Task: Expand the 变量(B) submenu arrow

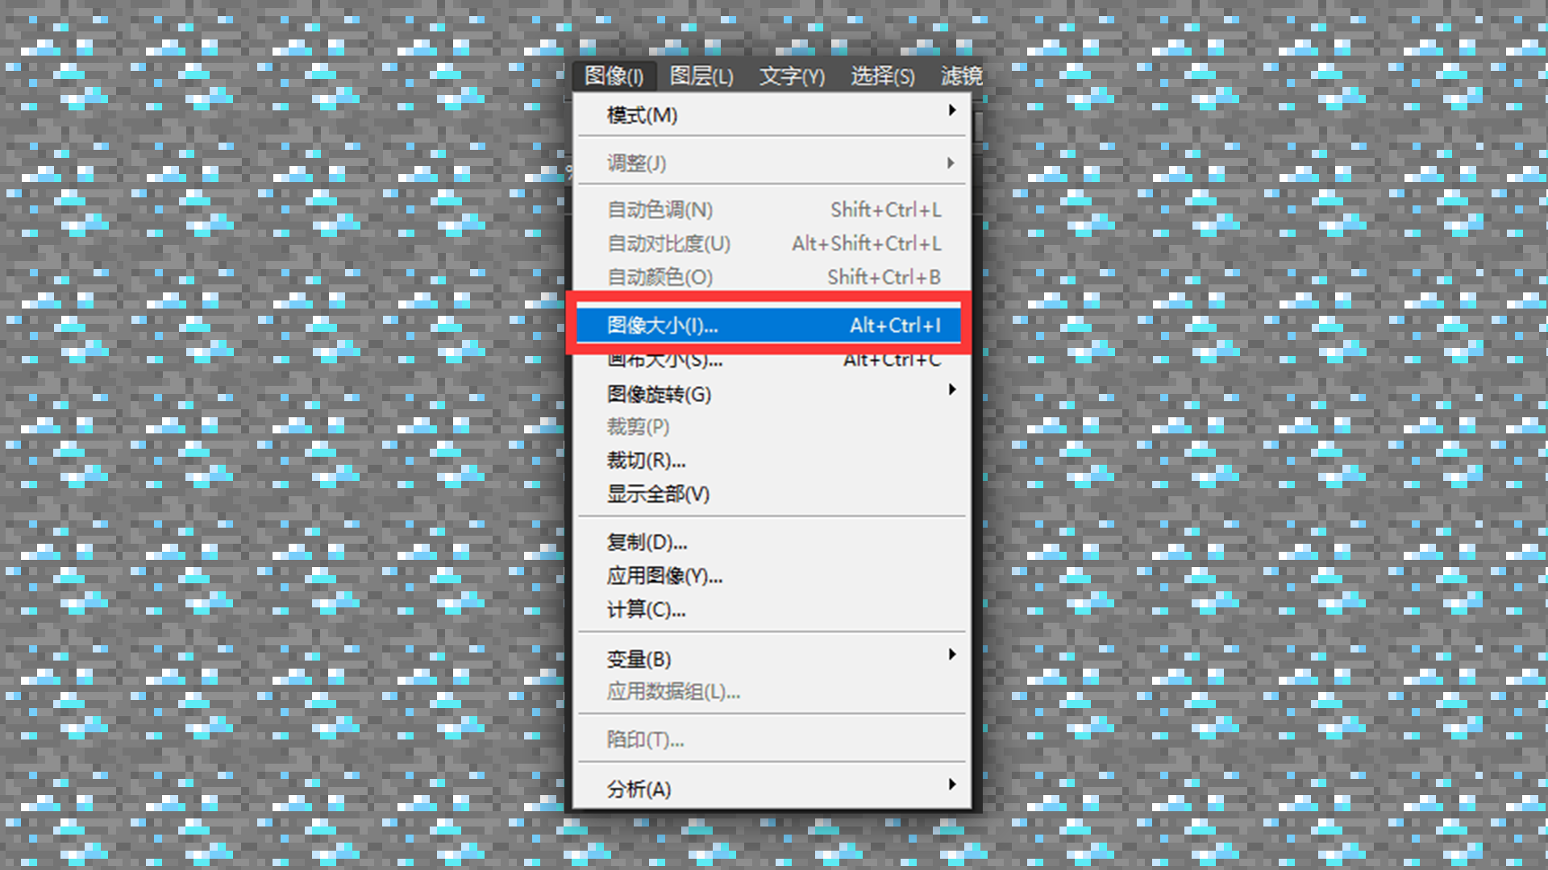Action: [952, 654]
